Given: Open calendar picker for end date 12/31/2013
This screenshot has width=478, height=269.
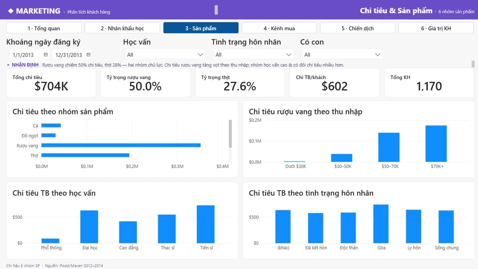Looking at the screenshot, I should coord(88,55).
